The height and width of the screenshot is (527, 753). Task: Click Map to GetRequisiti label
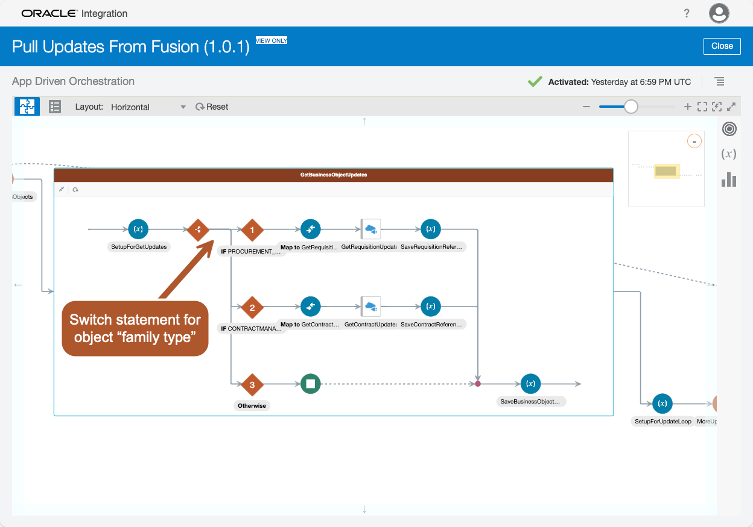tap(310, 247)
